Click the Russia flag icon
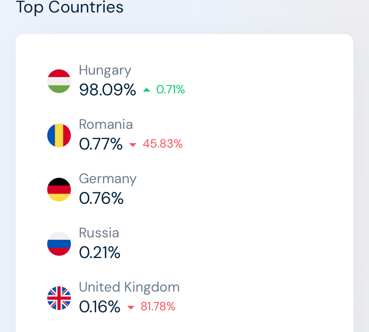369x332 pixels. pyautogui.click(x=59, y=244)
